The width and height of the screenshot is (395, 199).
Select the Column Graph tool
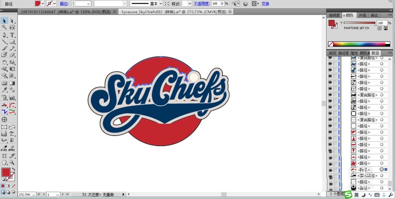[12, 98]
